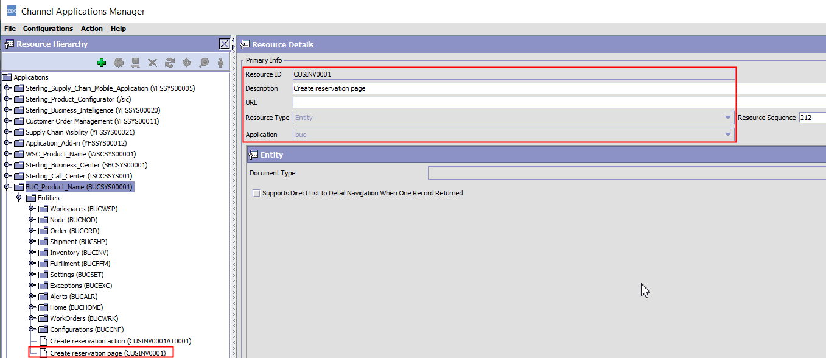826x358 pixels.
Task: Collapse the Entities tree node
Action: tap(19, 198)
